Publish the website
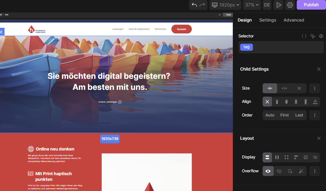The width and height of the screenshot is (326, 191). (x=311, y=5)
